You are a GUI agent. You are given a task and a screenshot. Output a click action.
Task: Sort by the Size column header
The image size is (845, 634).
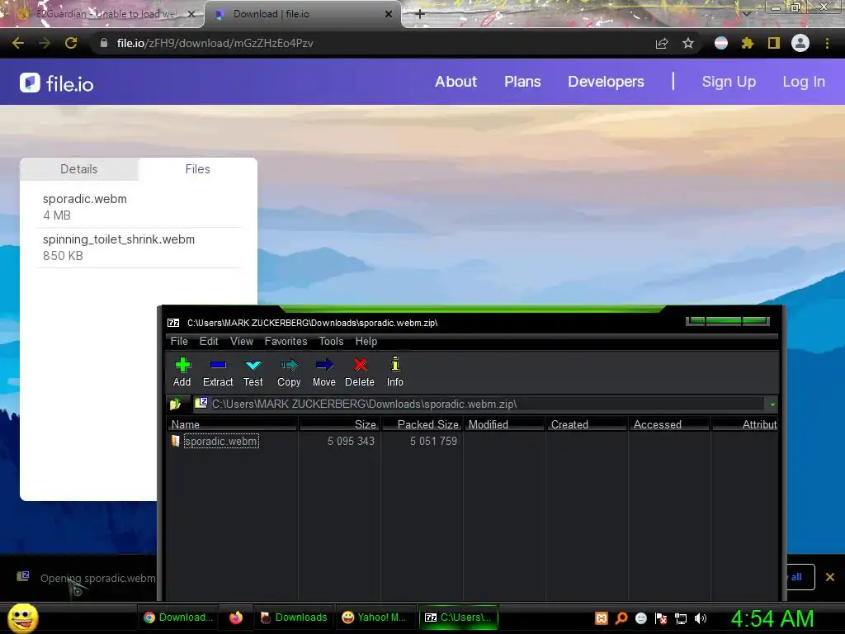pos(339,424)
